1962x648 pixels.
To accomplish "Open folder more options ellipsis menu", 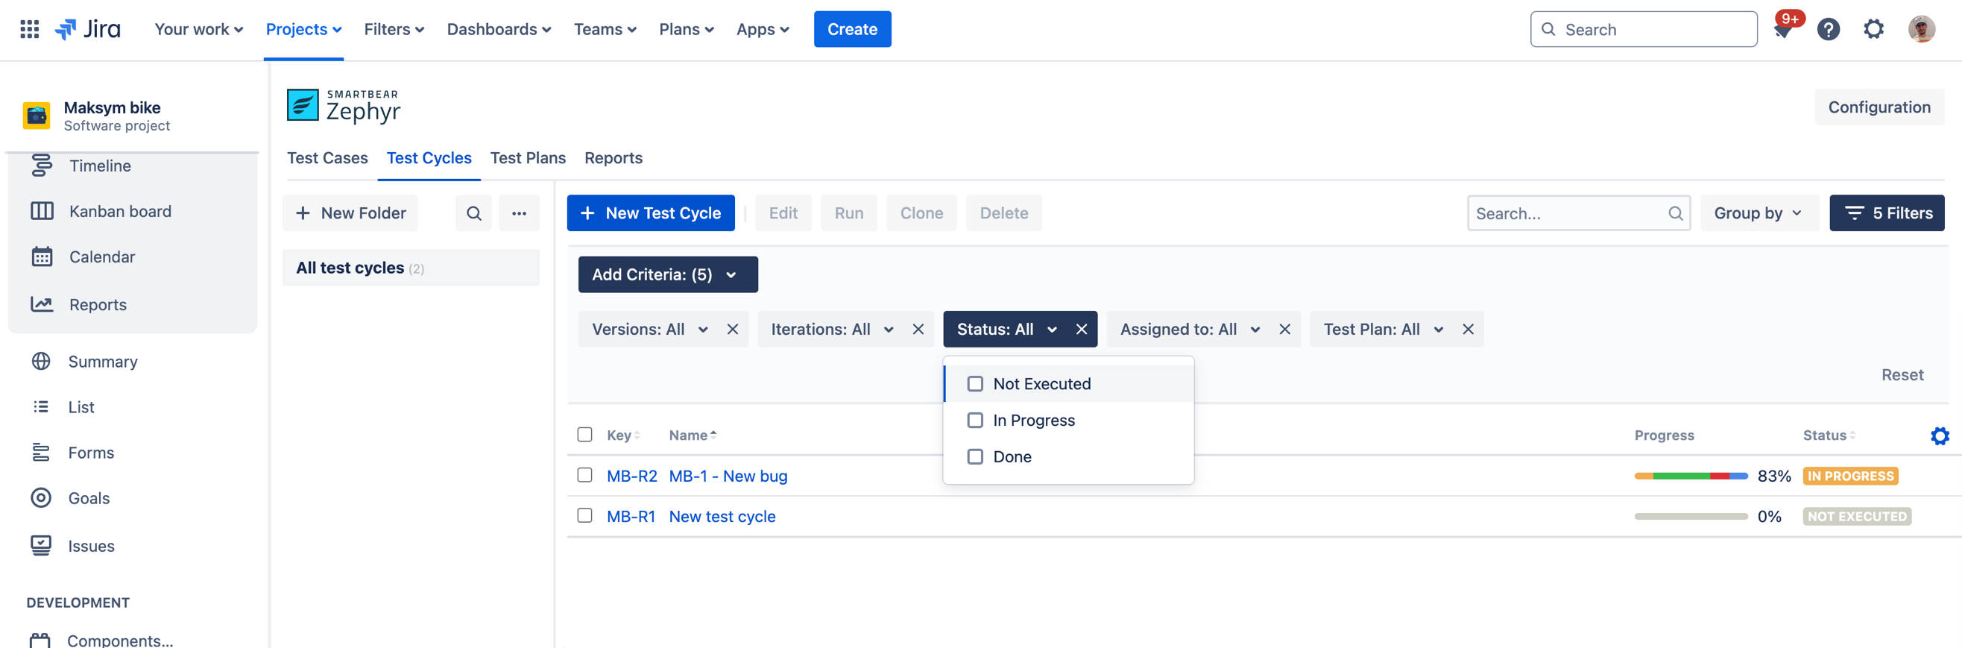I will 519,213.
